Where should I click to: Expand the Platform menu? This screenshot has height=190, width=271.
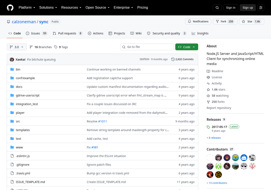[x=27, y=8]
